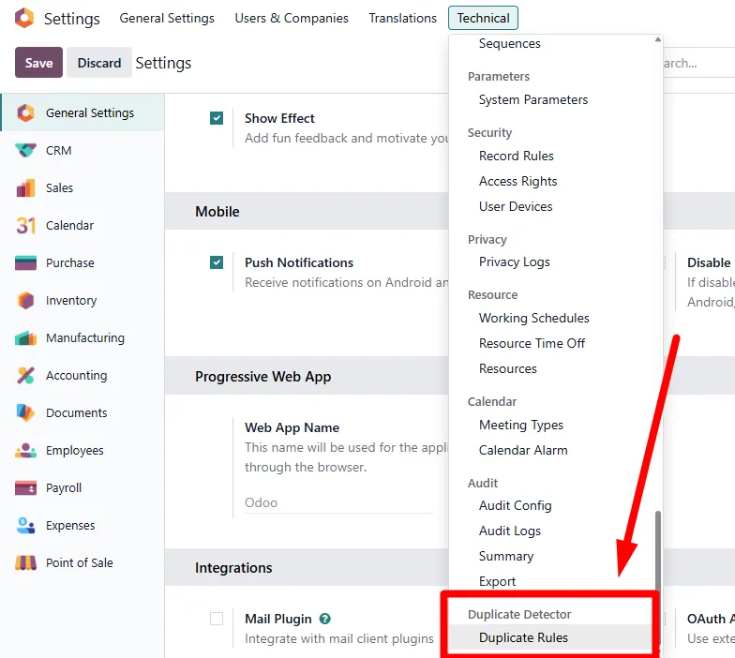Screen dimensions: 735x658
Task: Select Calendar in settings sidebar
Action: click(82, 225)
